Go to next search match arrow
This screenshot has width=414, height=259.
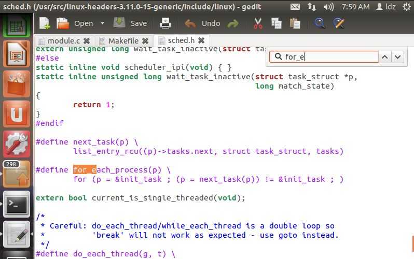point(397,57)
